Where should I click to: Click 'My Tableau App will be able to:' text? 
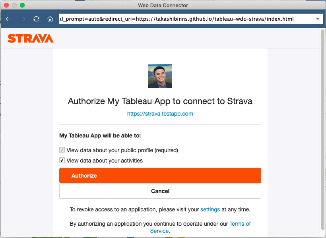coord(100,136)
